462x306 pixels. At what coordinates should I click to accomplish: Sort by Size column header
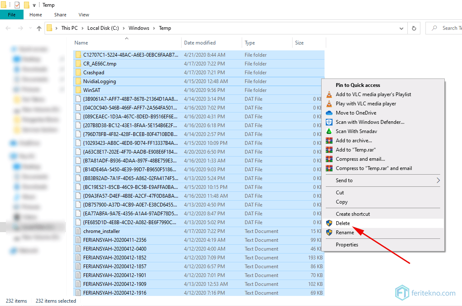tap(309, 43)
